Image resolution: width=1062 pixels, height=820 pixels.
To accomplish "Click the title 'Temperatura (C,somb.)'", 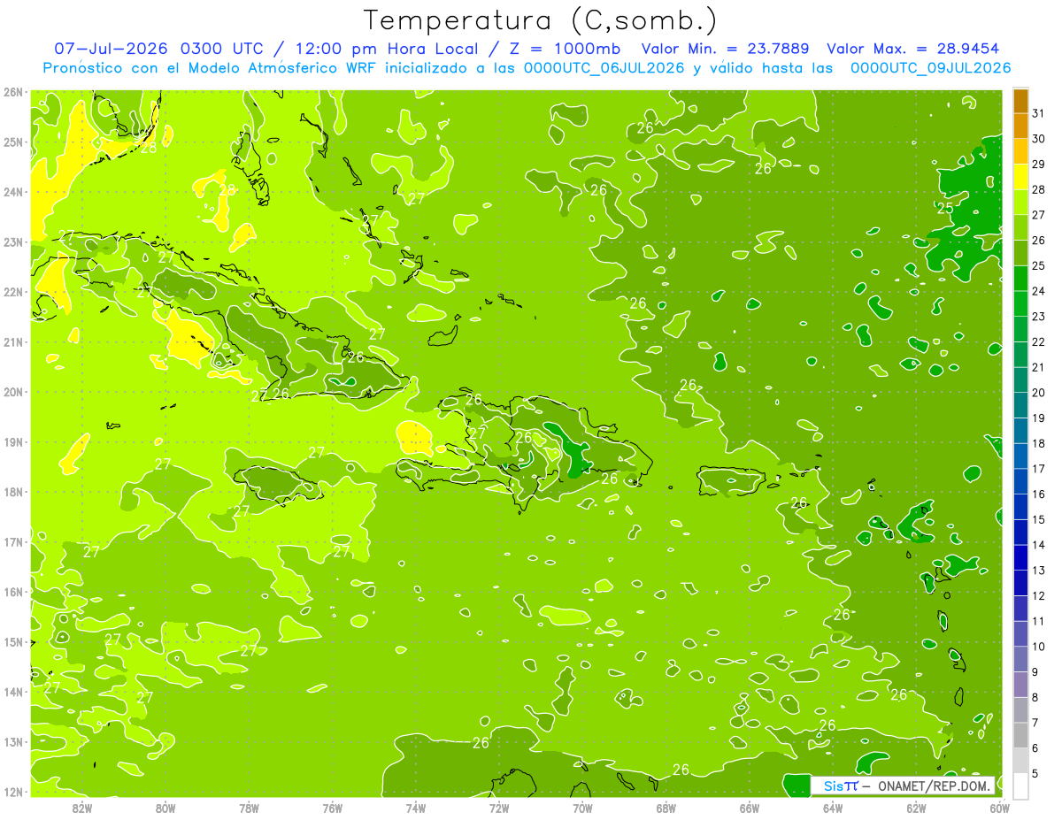I will click(x=541, y=20).
